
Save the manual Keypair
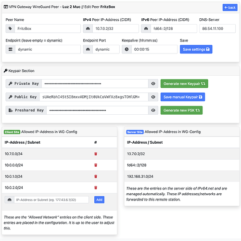coord(183,97)
